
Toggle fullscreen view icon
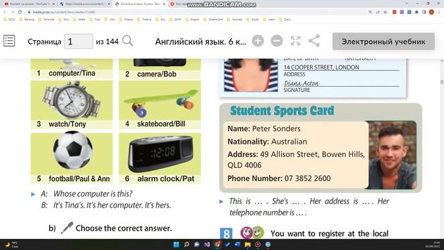pyautogui.click(x=296, y=41)
